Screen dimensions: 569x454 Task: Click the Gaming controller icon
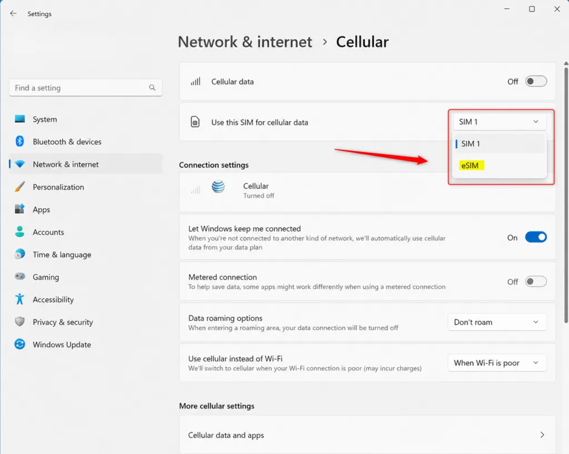coord(19,276)
